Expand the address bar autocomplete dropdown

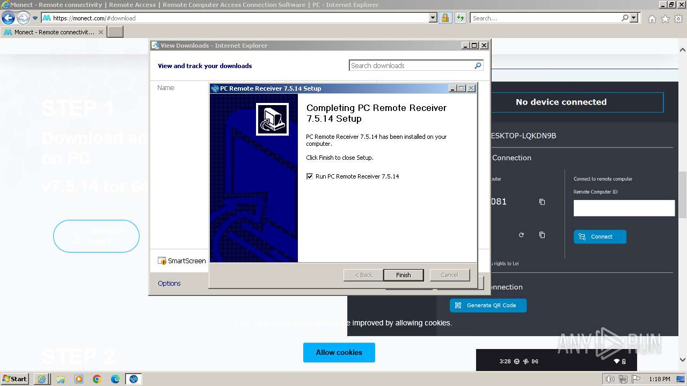tap(433, 18)
